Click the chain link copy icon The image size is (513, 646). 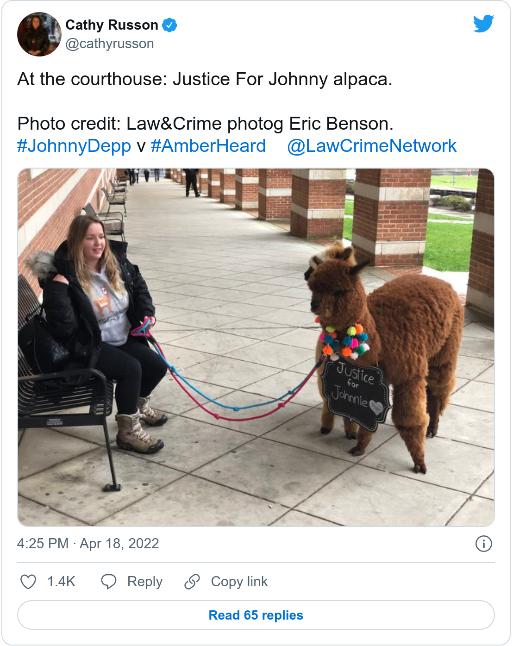point(192,582)
